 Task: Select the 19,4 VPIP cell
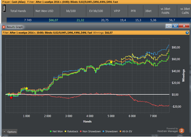point(123,20)
